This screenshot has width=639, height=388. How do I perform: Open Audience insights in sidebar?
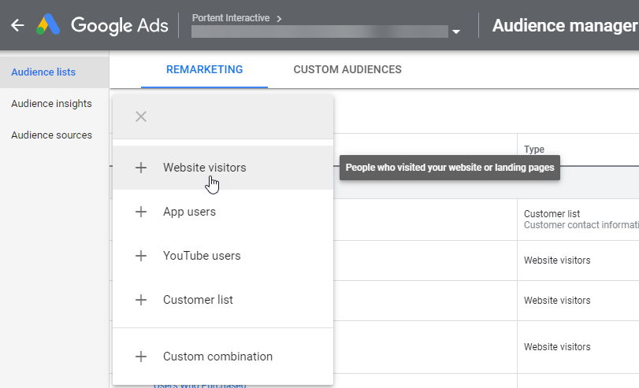(x=54, y=104)
